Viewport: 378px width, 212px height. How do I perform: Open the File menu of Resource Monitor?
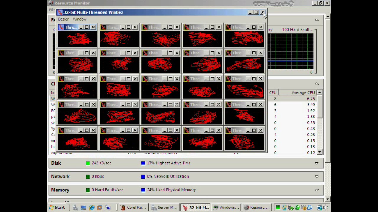[x=52, y=10]
